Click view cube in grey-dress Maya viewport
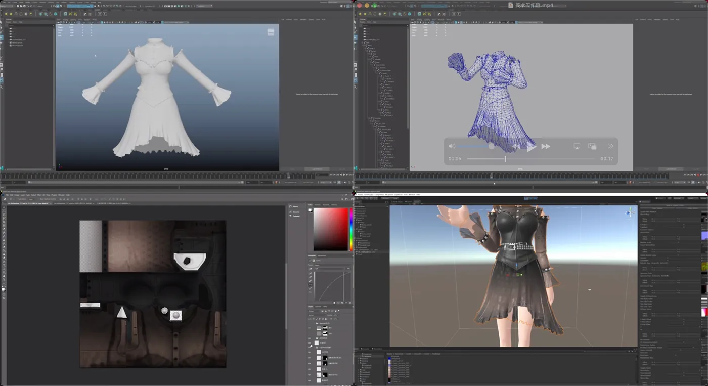The image size is (708, 386). 271,32
